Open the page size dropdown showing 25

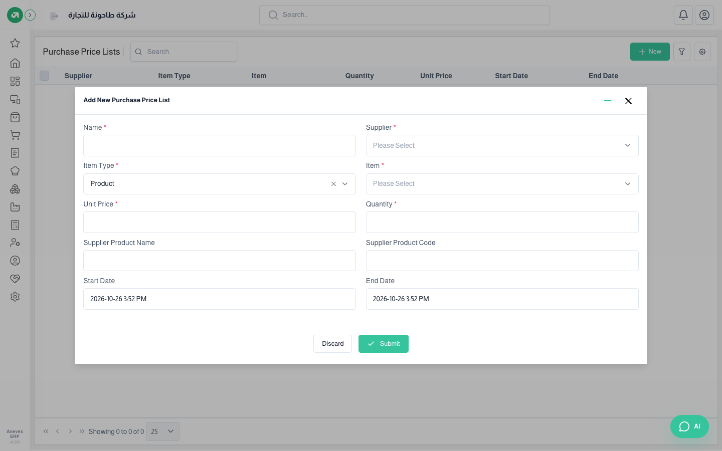click(162, 431)
